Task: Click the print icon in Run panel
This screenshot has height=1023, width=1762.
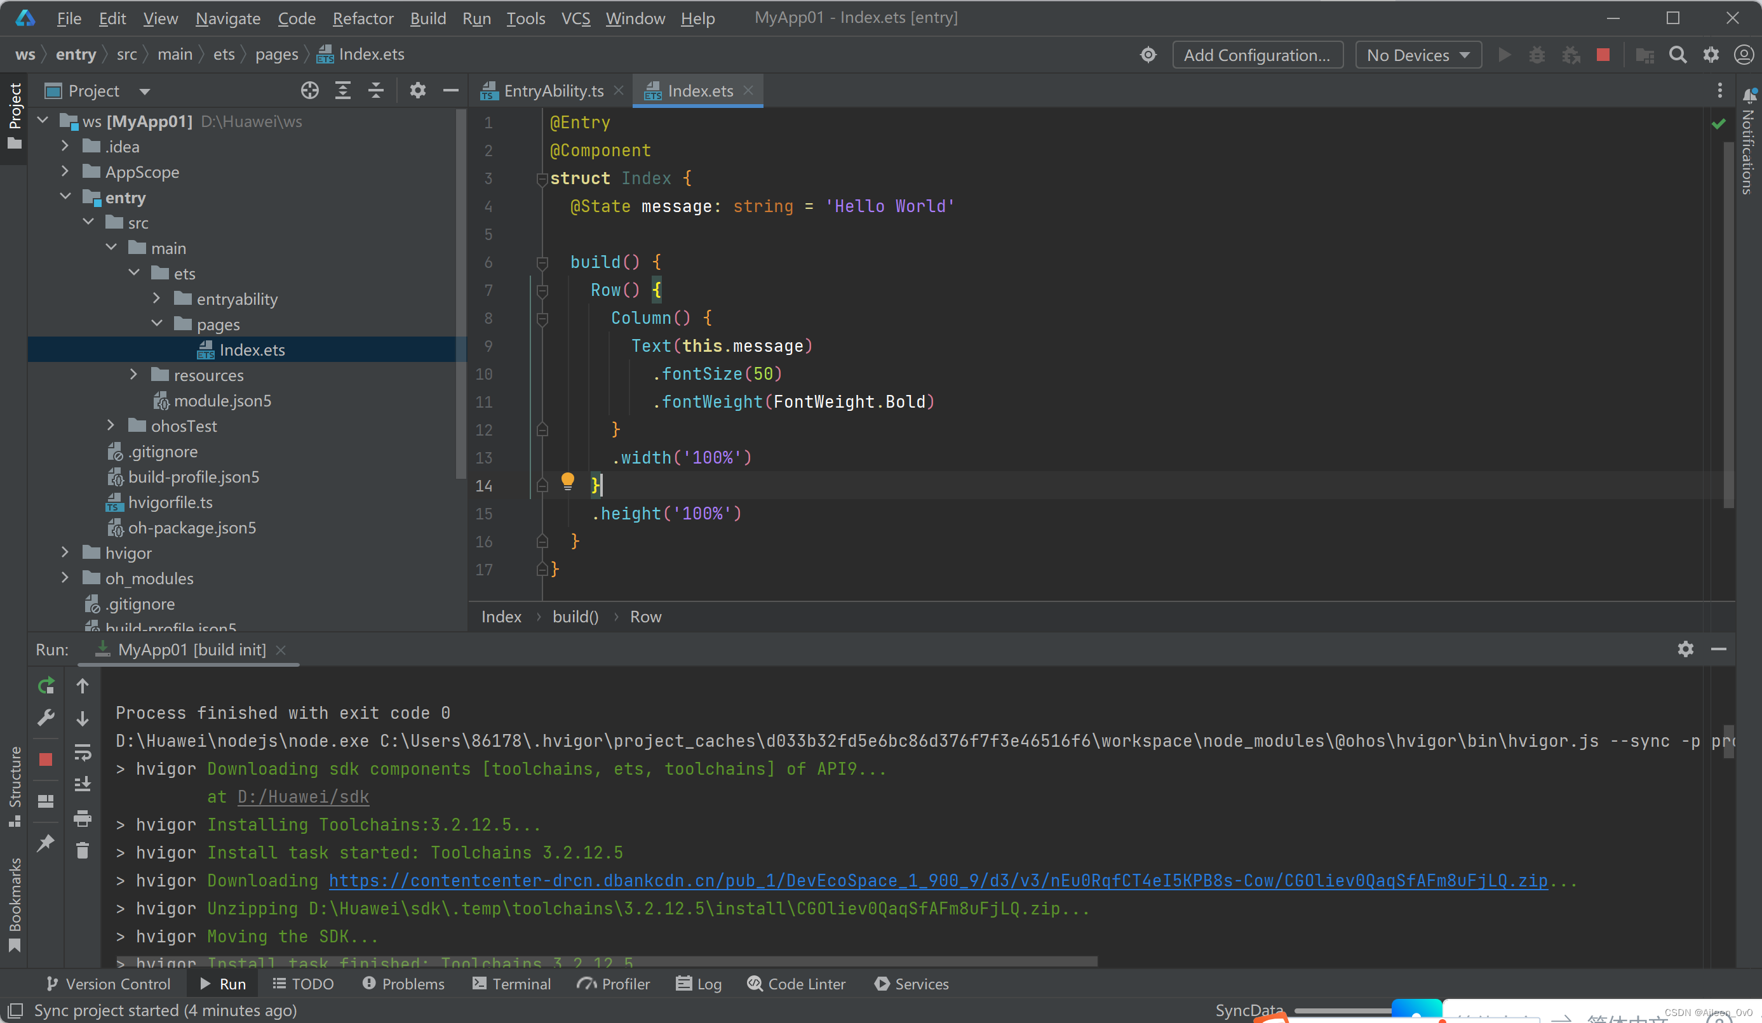Action: (x=83, y=817)
